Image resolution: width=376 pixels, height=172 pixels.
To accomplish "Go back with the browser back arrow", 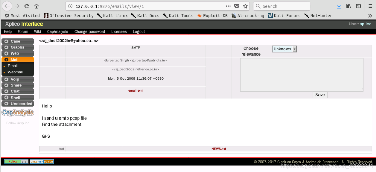I will point(7,6).
